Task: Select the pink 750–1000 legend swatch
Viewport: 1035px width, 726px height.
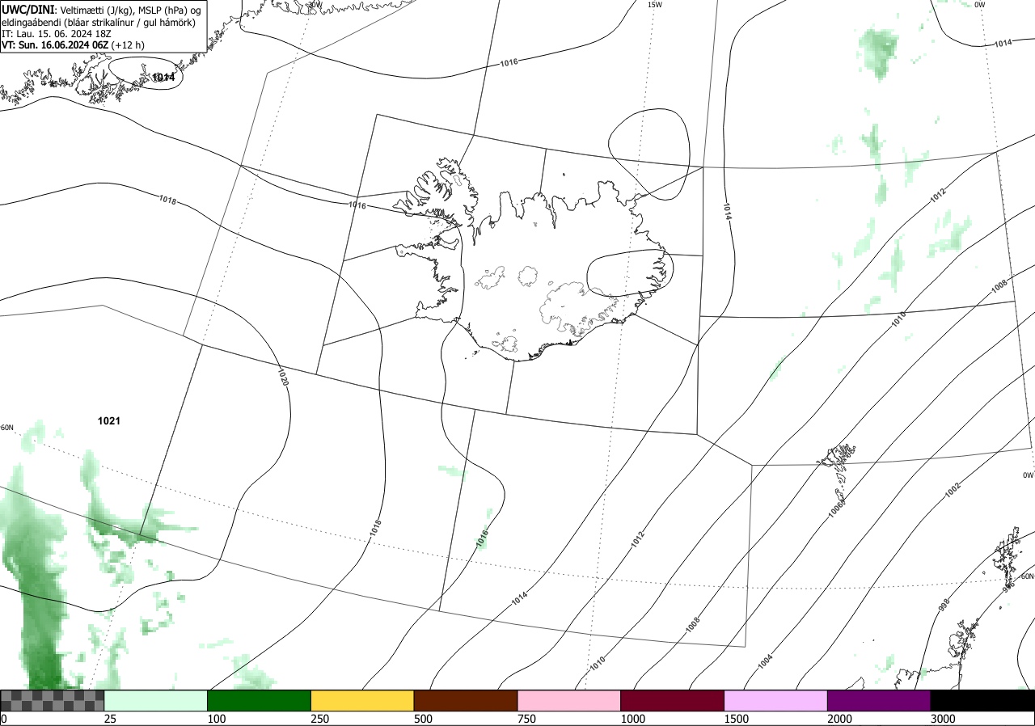Action: (x=569, y=700)
